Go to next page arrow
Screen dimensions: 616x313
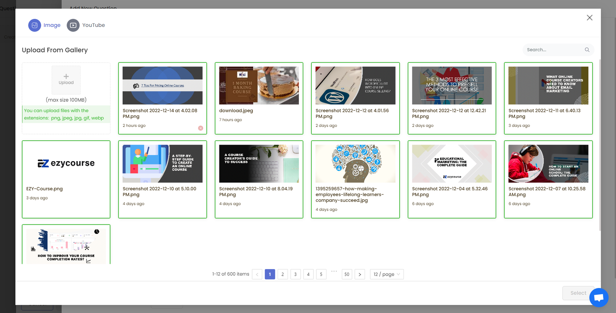click(360, 274)
